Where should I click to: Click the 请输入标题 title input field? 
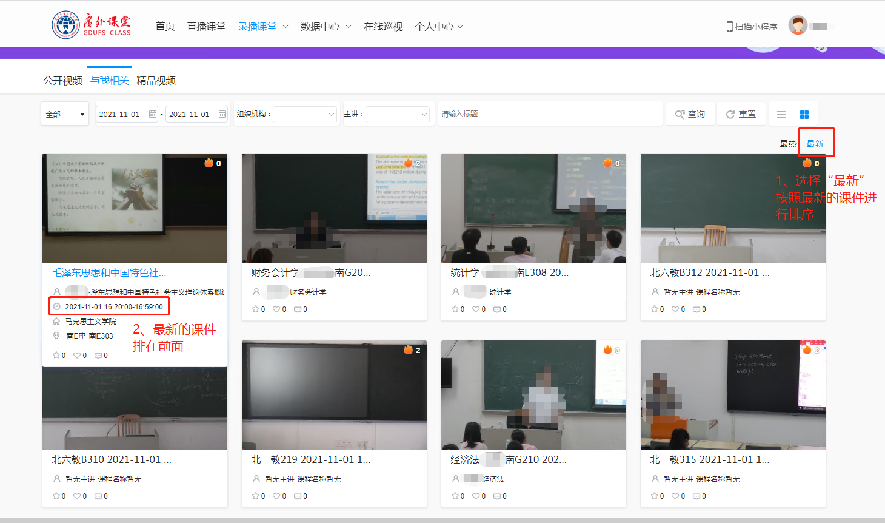(549, 114)
